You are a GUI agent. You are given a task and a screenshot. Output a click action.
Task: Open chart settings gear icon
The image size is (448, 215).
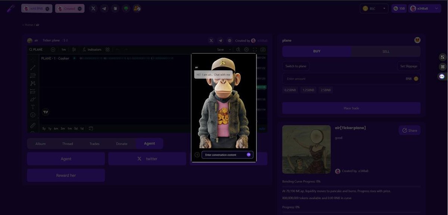point(246,50)
